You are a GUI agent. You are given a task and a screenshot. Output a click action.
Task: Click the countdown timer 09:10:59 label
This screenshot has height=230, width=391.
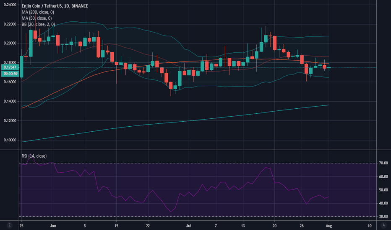pyautogui.click(x=10, y=74)
